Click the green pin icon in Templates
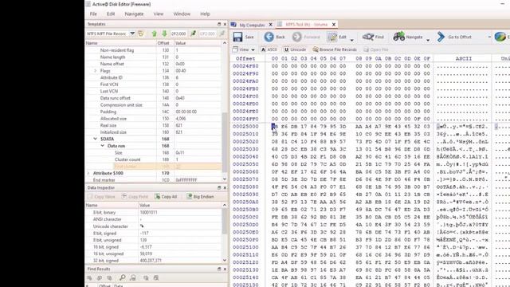The width and height of the screenshot is (510, 287). click(x=193, y=33)
